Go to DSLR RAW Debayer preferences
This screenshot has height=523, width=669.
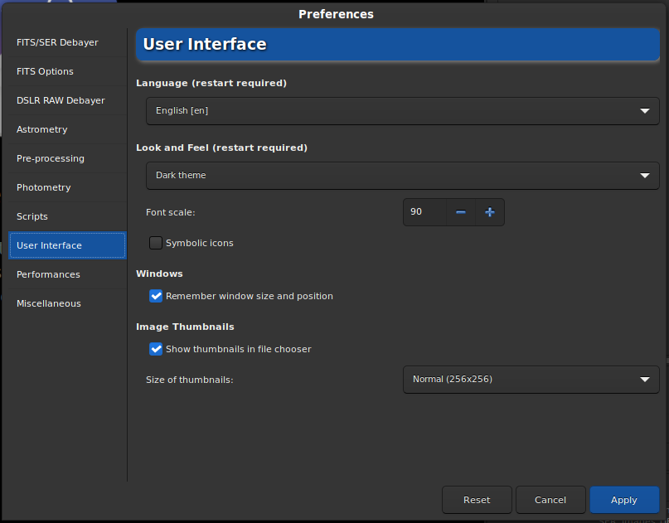[x=67, y=100]
